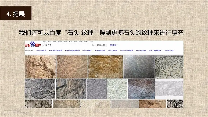Switch to the 网页 tab
The width and height of the screenshot is (208, 117).
[x=49, y=42]
